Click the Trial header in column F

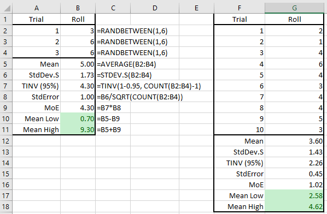240,19
